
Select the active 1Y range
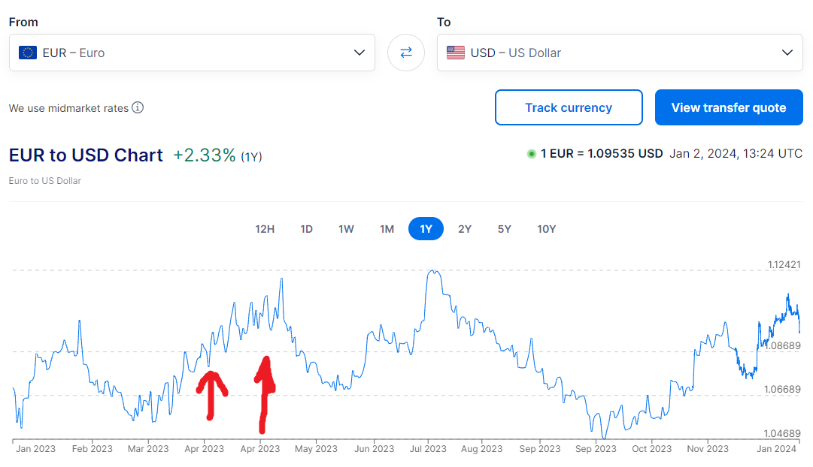426,229
